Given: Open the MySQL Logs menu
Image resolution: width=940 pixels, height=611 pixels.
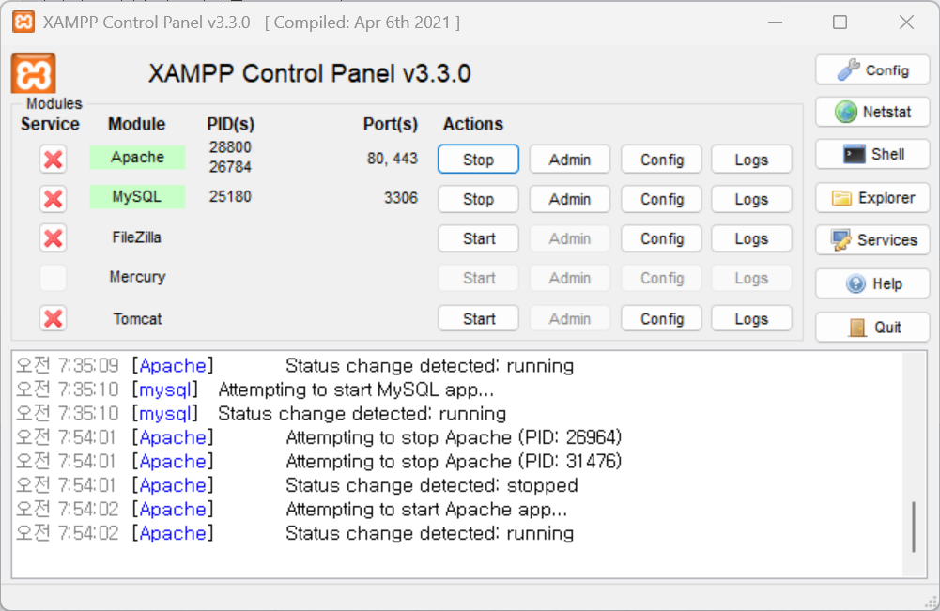Looking at the screenshot, I should tap(752, 199).
